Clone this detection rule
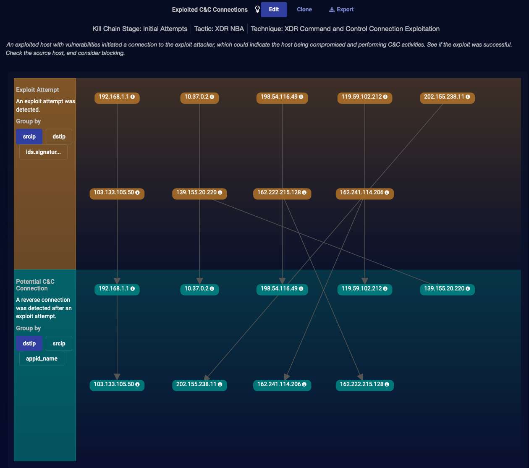 click(304, 10)
